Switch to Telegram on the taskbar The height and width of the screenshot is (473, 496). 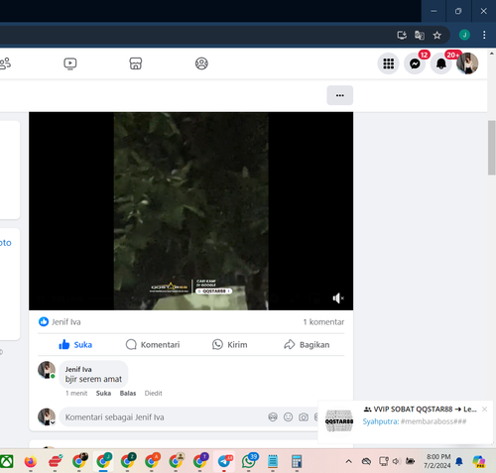pyautogui.click(x=224, y=461)
